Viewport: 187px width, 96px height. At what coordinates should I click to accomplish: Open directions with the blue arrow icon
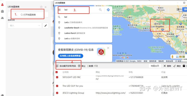tap(108, 10)
